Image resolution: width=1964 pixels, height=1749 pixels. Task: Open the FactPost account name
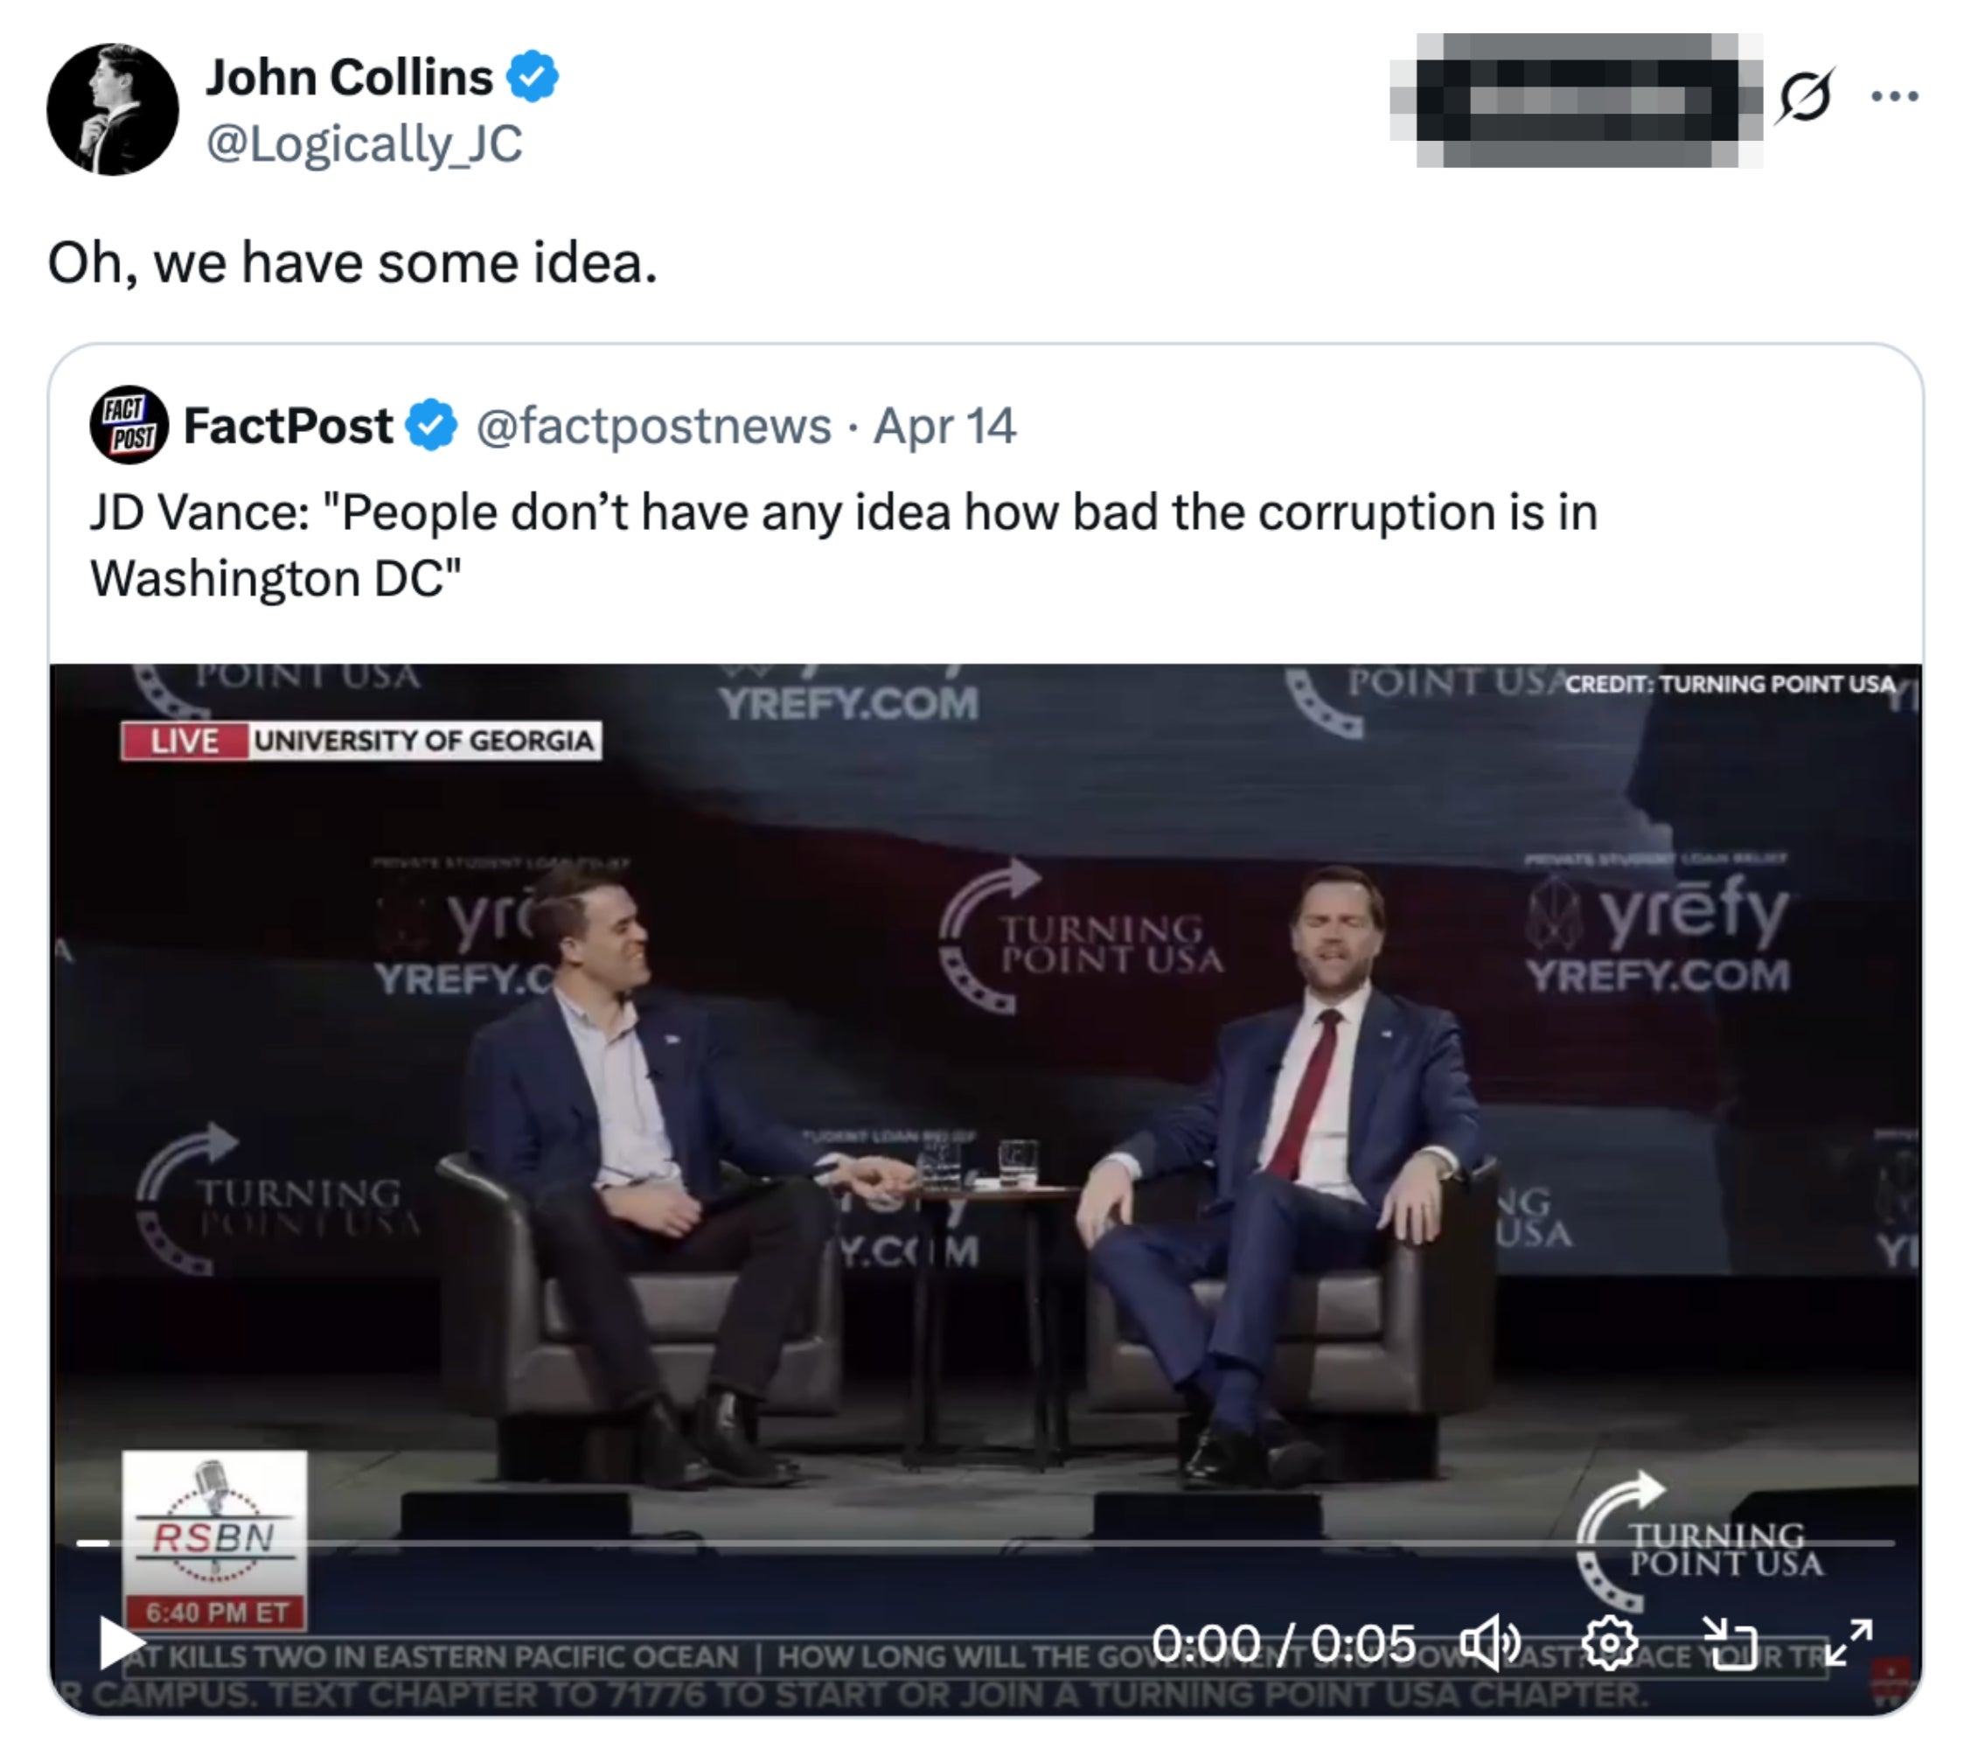[x=288, y=425]
